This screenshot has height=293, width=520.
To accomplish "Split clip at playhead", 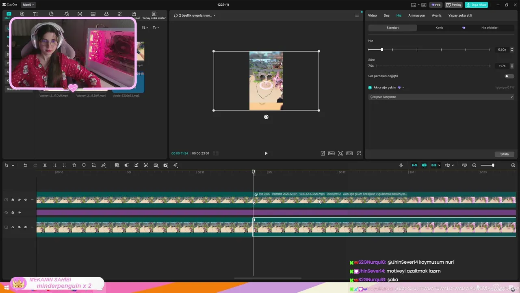I will (x=45, y=165).
